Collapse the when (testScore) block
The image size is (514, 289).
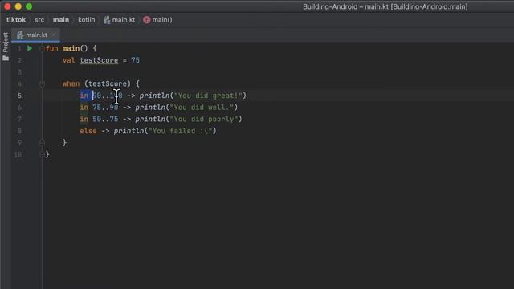pos(42,83)
